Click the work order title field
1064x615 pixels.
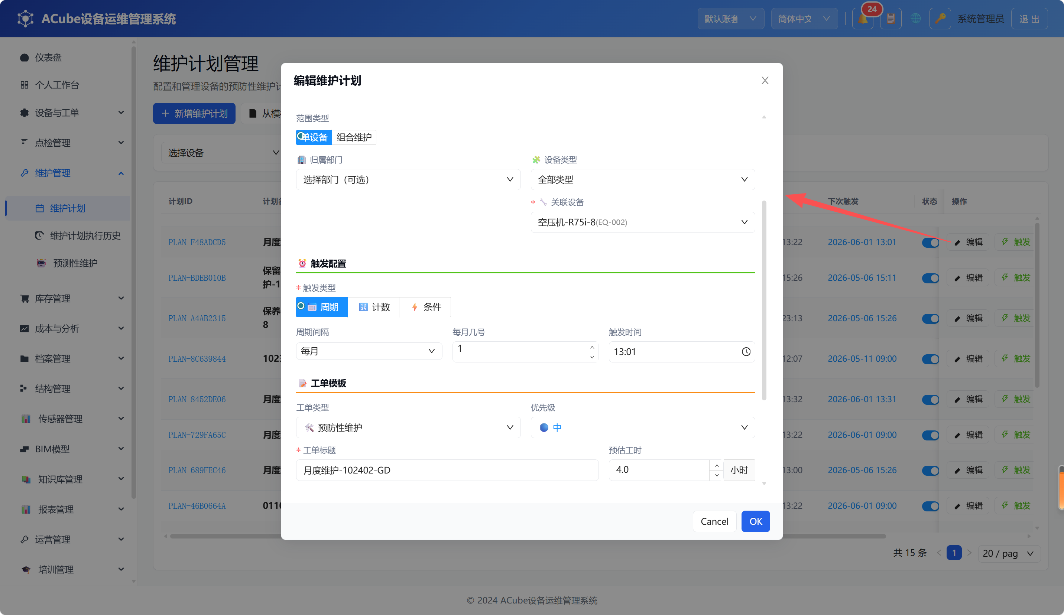[447, 470]
